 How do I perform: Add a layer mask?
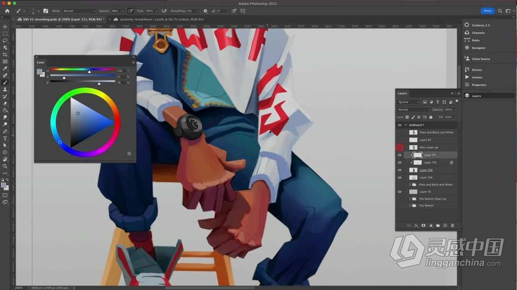[x=423, y=226]
